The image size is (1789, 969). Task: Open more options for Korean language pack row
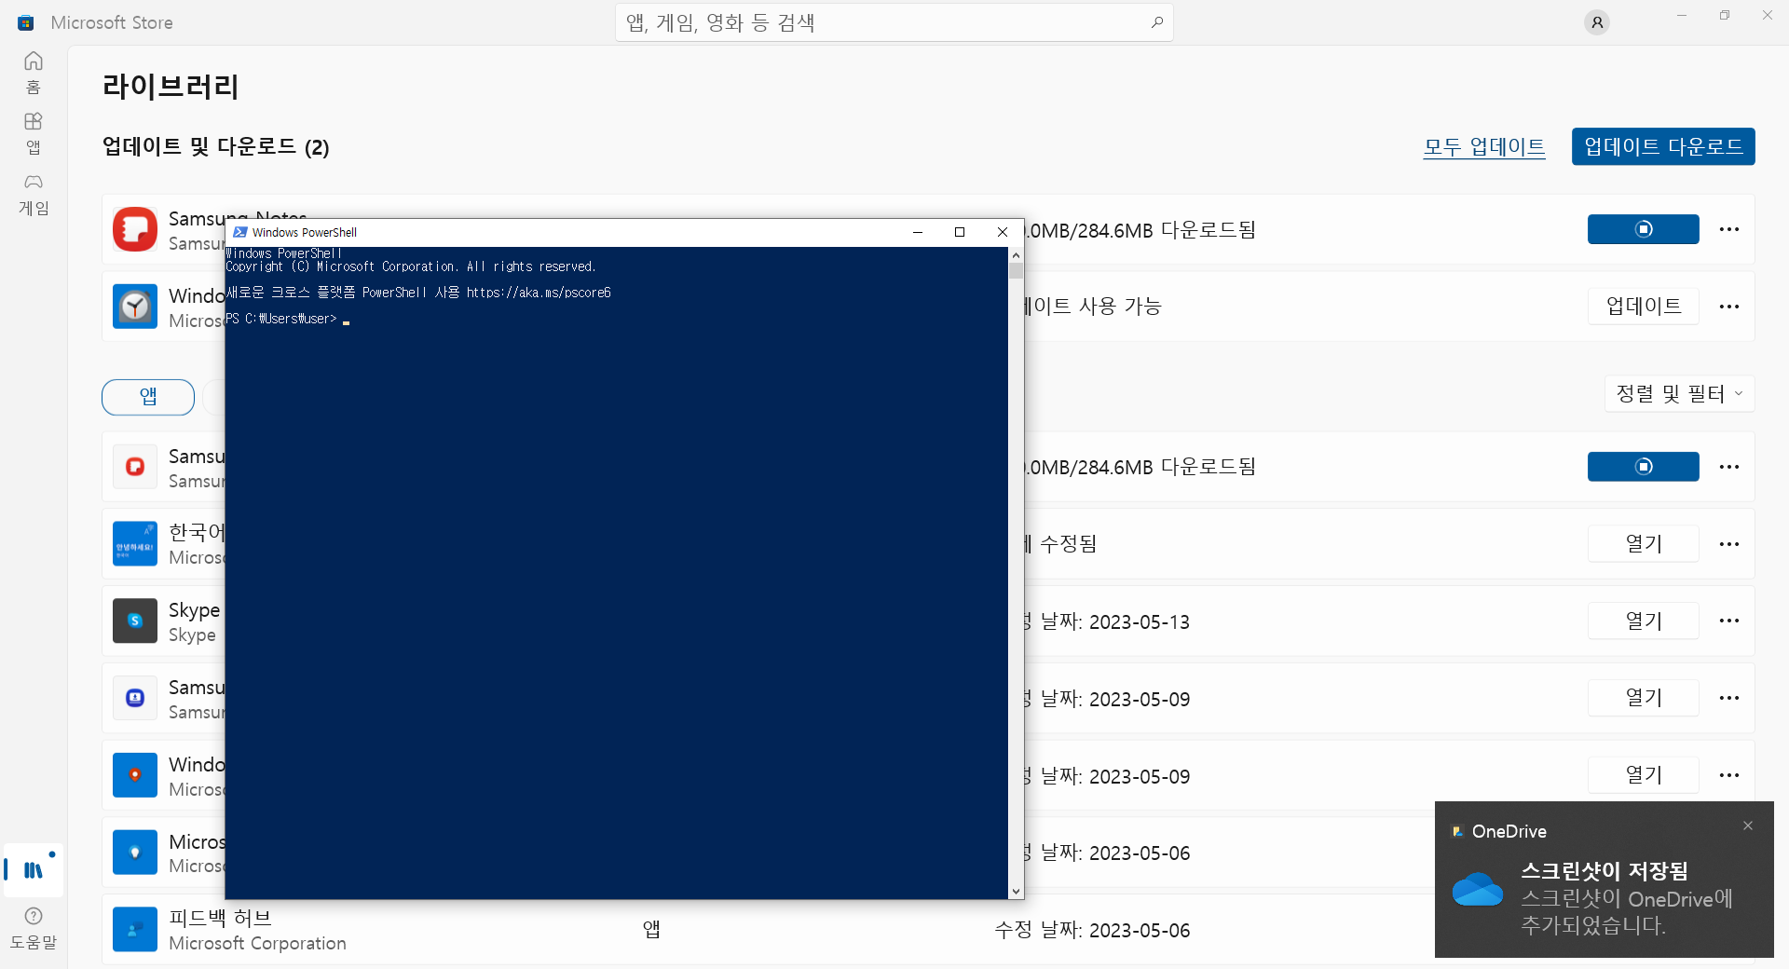click(1729, 544)
